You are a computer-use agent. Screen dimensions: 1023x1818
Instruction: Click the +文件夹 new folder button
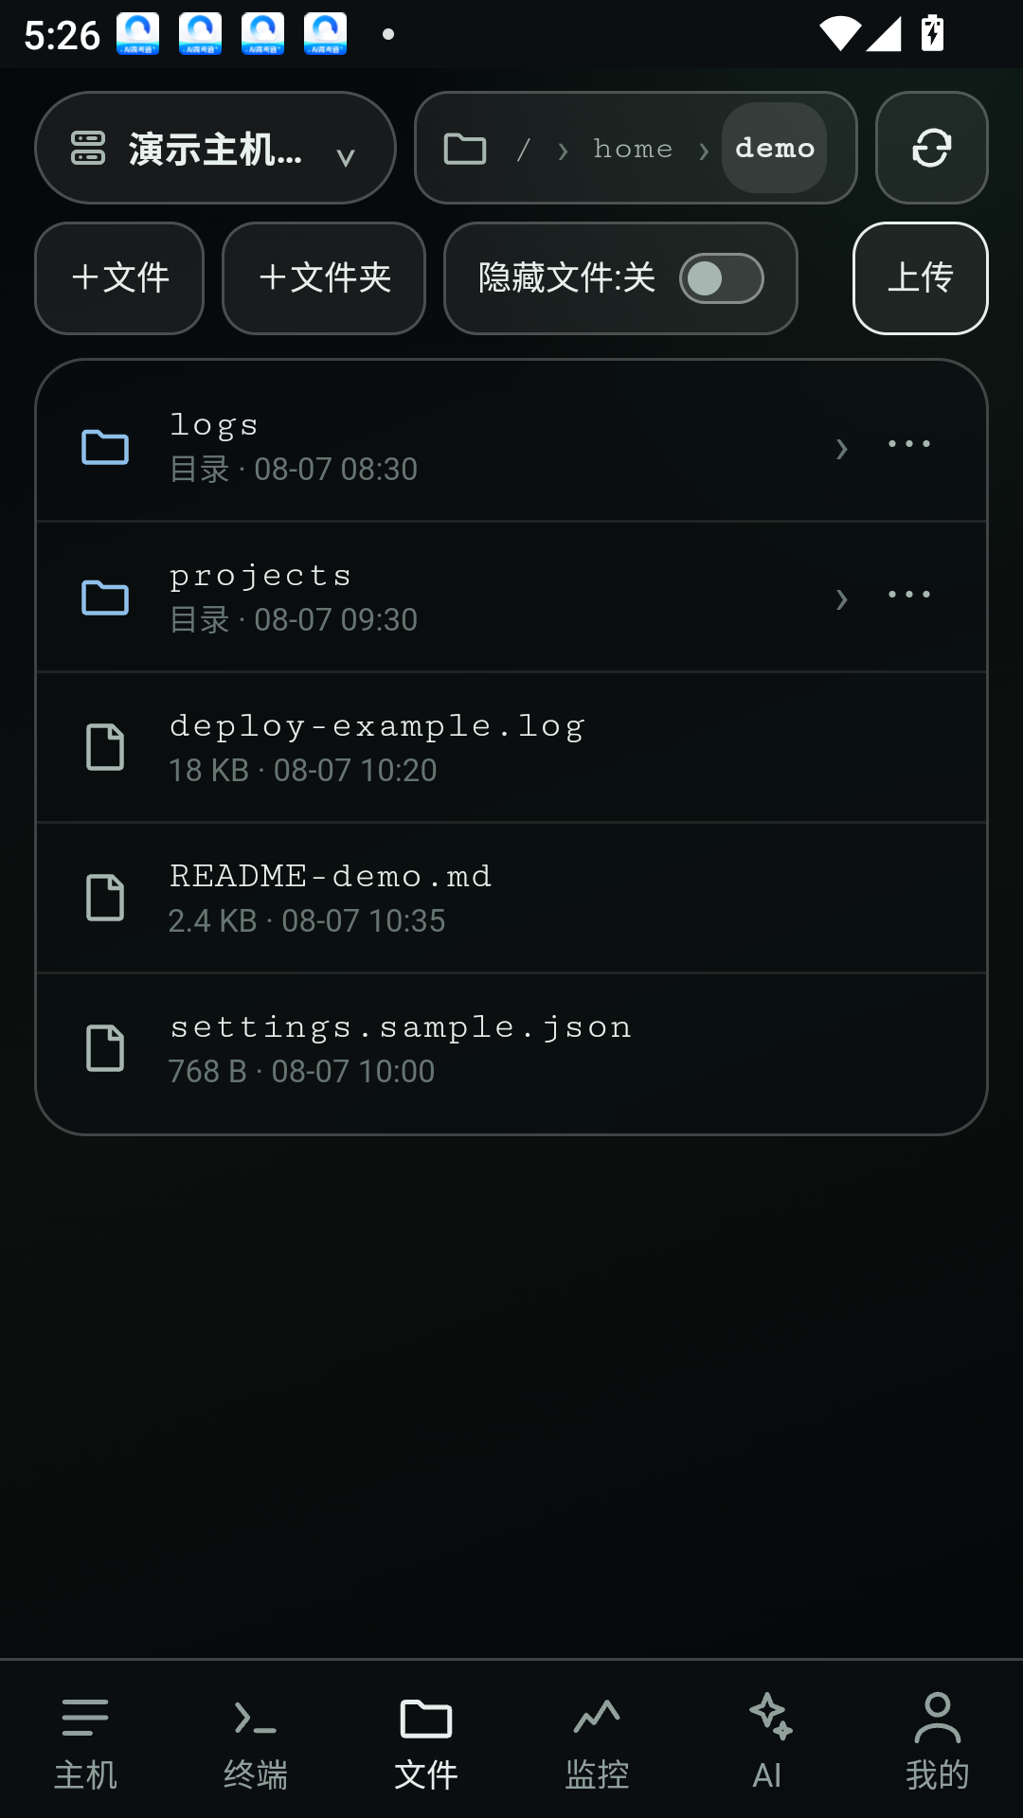pos(324,278)
